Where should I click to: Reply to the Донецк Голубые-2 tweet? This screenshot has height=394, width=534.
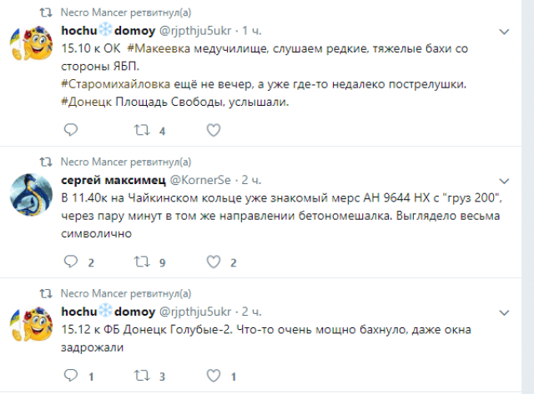point(71,375)
